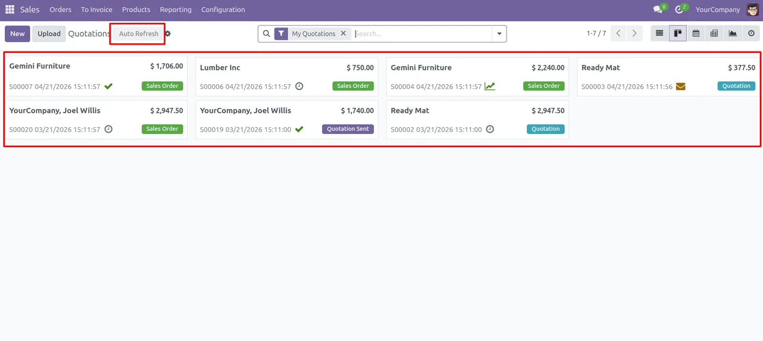Click the gear icon beside Auto Refresh

tap(168, 34)
